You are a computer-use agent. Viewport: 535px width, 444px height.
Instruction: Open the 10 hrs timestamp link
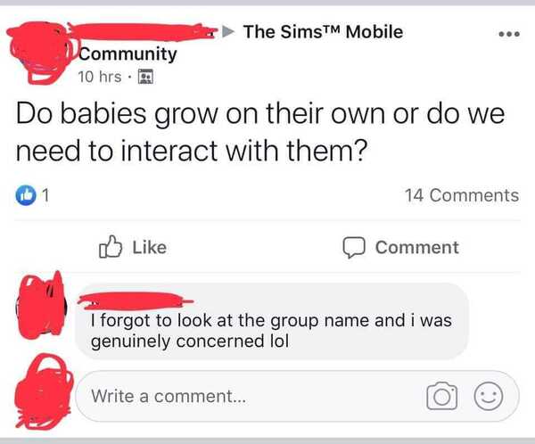tap(99, 77)
